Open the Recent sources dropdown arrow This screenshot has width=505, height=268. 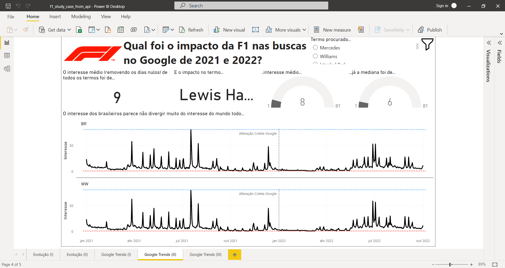coord(153,30)
